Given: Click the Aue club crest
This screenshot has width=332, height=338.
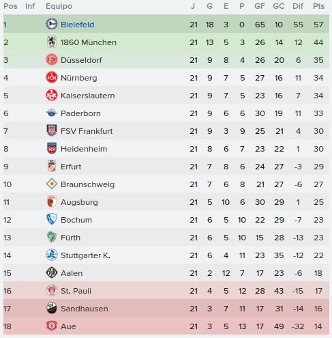Looking at the screenshot, I should (x=52, y=326).
